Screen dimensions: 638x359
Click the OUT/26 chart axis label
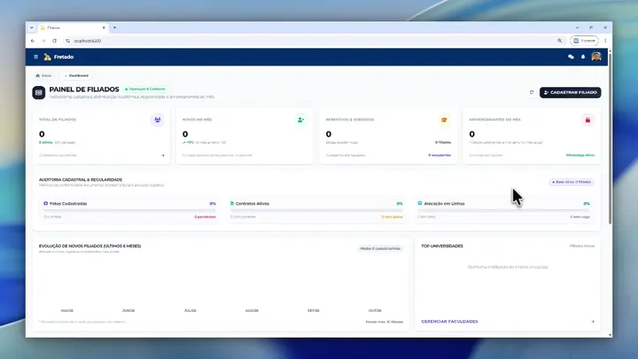tap(375, 310)
